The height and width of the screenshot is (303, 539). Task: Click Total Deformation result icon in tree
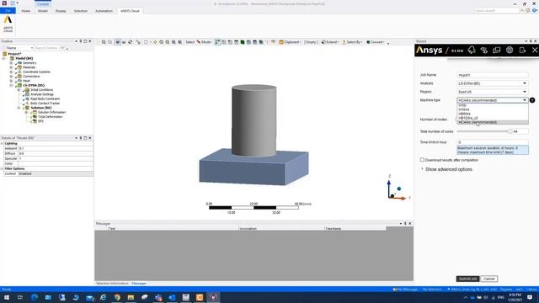pyautogui.click(x=35, y=117)
